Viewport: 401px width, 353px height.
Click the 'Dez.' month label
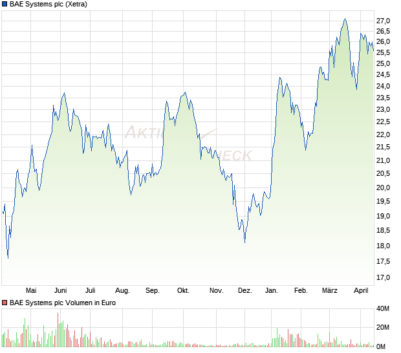(x=244, y=291)
